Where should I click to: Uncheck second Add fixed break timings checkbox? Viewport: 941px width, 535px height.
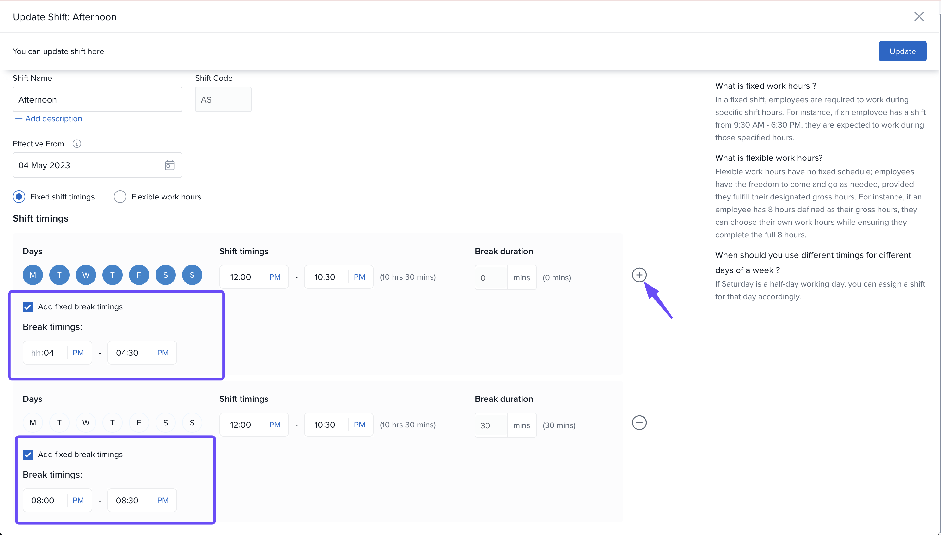click(28, 455)
